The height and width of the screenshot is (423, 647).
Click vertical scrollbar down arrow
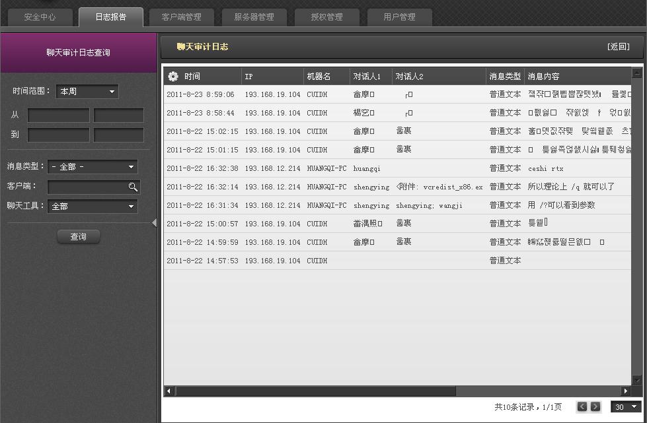(636, 379)
